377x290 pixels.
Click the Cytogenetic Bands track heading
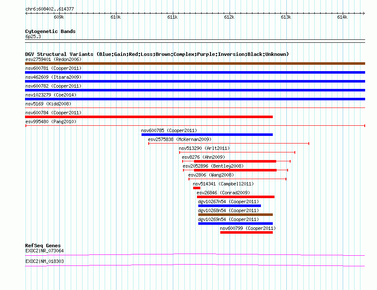point(50,31)
